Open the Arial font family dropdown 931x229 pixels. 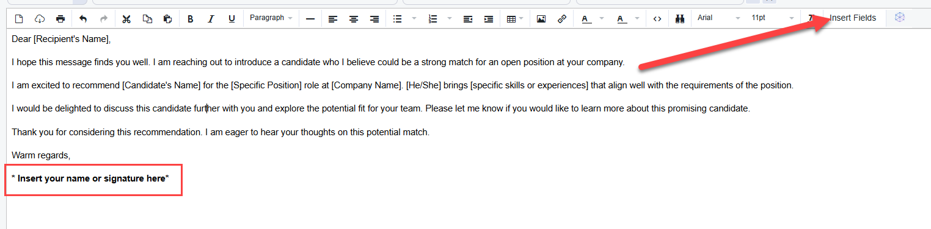click(x=719, y=18)
